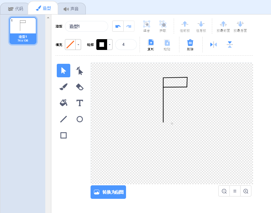The height and width of the screenshot is (213, 271).
Task: Select the Eraser tool
Action: pos(80,87)
